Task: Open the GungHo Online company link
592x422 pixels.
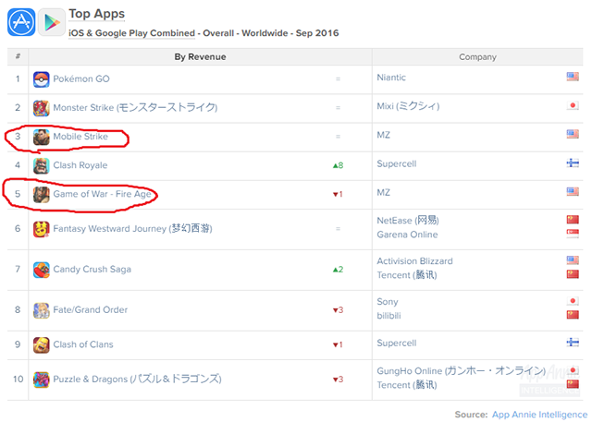Action: coord(462,371)
